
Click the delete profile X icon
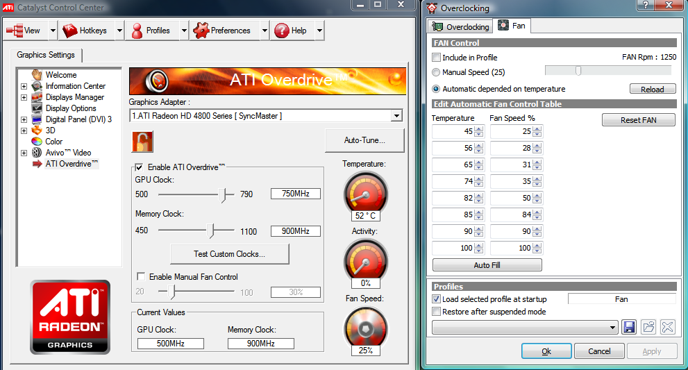pyautogui.click(x=667, y=327)
